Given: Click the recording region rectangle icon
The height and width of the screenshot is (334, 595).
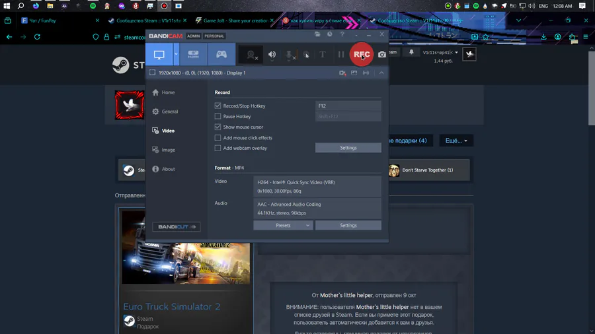Looking at the screenshot, I should coord(153,73).
